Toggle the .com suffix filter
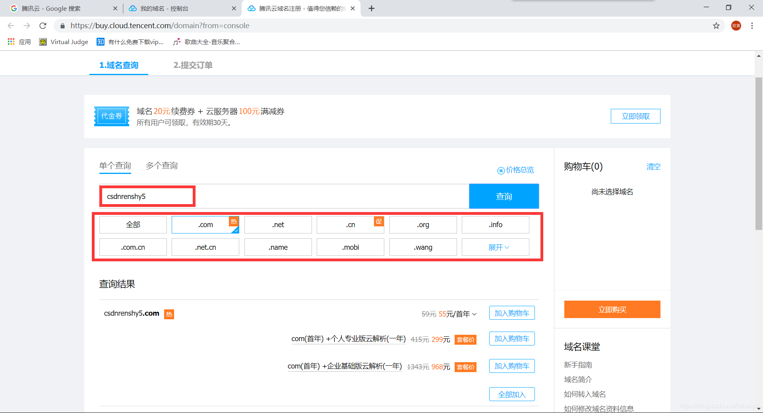Viewport: 763px width, 413px height. pyautogui.click(x=205, y=225)
